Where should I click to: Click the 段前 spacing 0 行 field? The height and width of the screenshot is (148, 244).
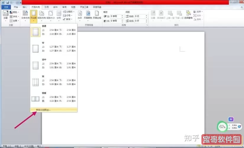click(x=140, y=16)
